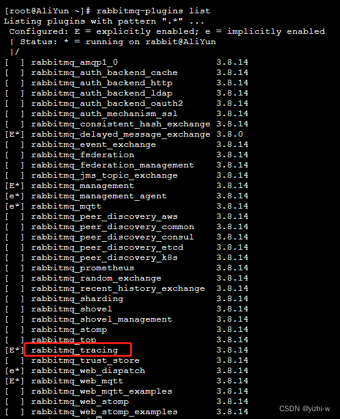Click the rabbitmq_shovel_management plugin name
The image size is (340, 419).
(x=102, y=319)
